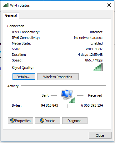Click the Signal Quality bars icon

(x=98, y=67)
